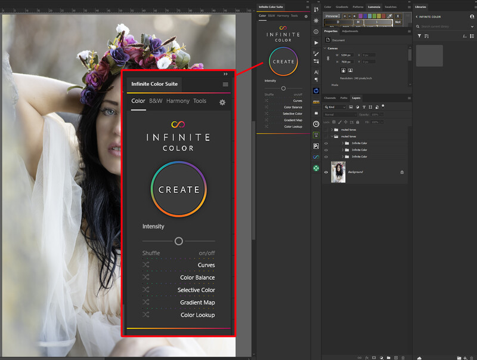Click the Lumenzia eyedropper icon
This screenshot has height=360, width=477.
[390, 16]
